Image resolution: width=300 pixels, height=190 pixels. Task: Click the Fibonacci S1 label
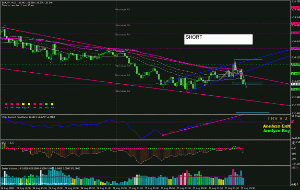pyautogui.click(x=122, y=66)
